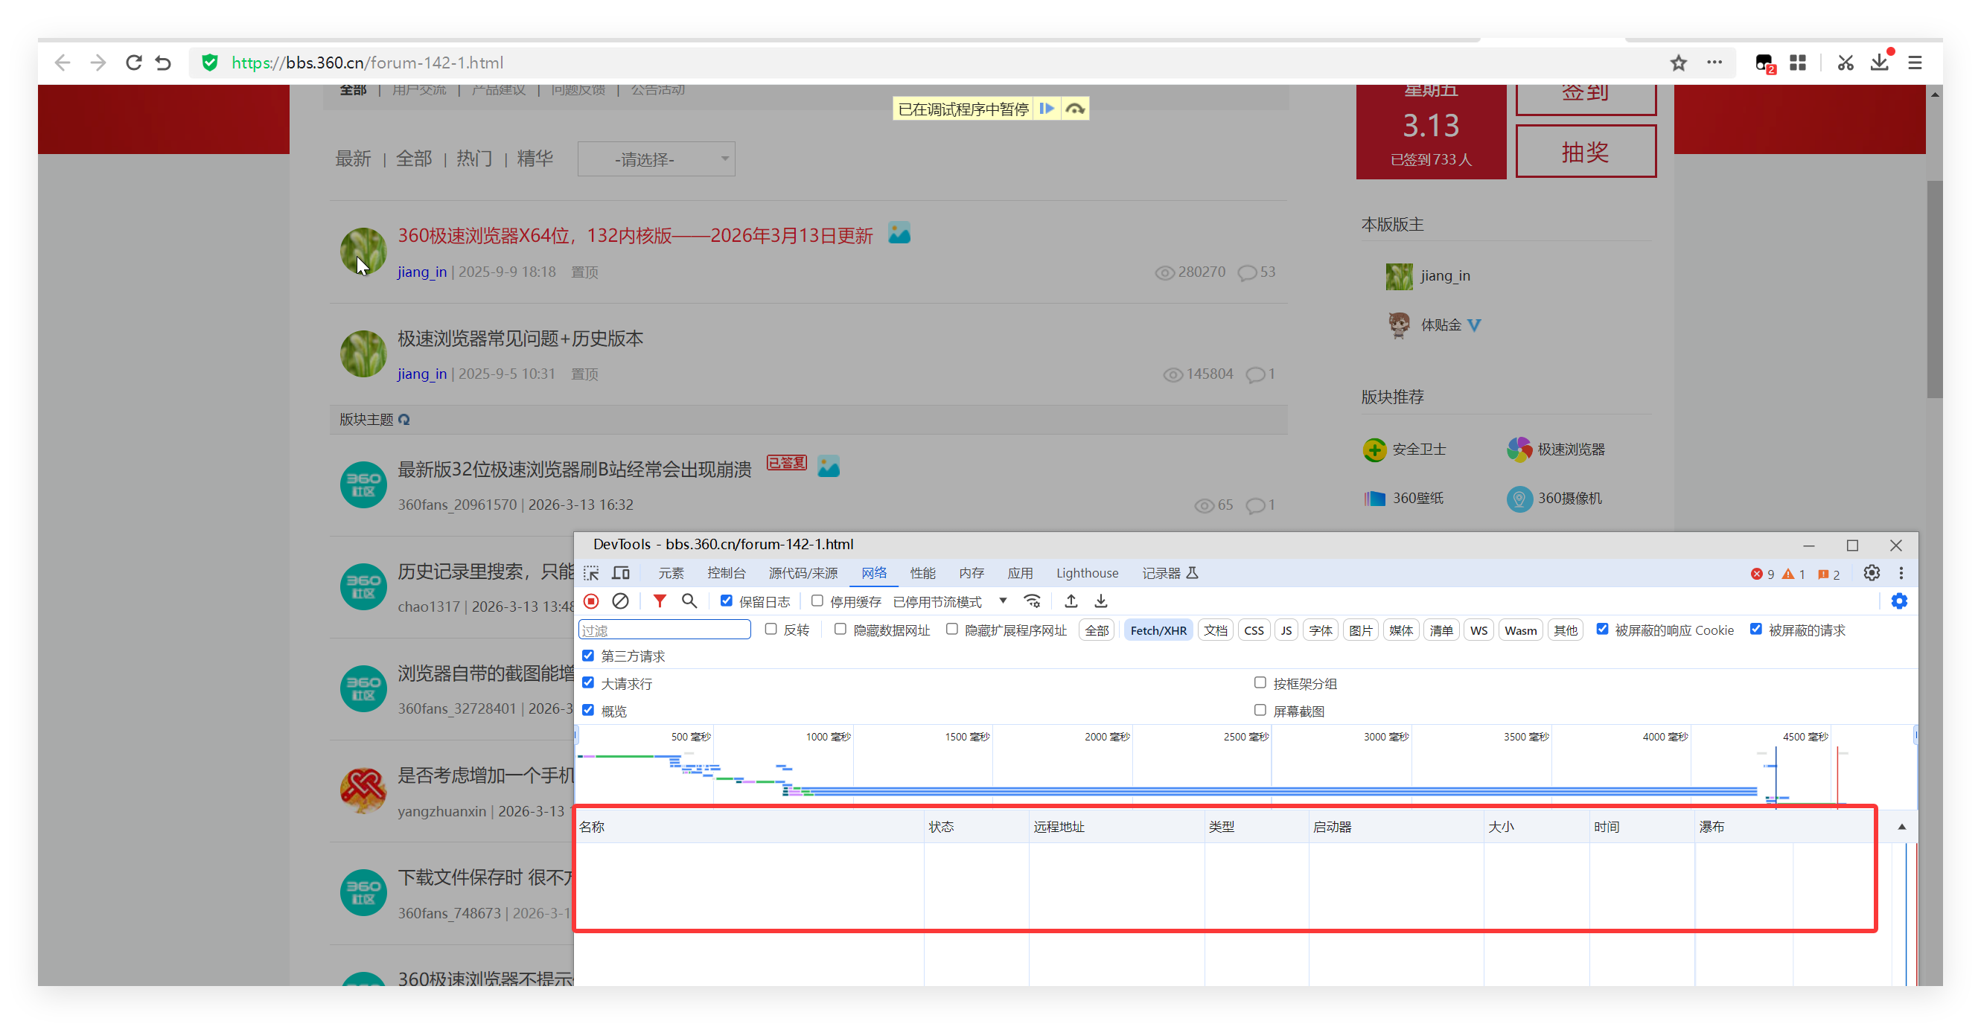1981x1024 pixels.
Task: Click the green security shield icon
Action: click(209, 63)
